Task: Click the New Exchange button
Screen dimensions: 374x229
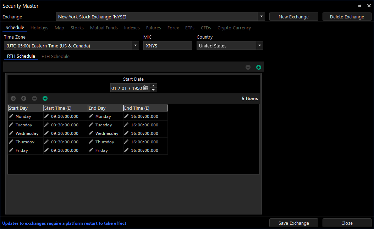Action: pyautogui.click(x=293, y=17)
